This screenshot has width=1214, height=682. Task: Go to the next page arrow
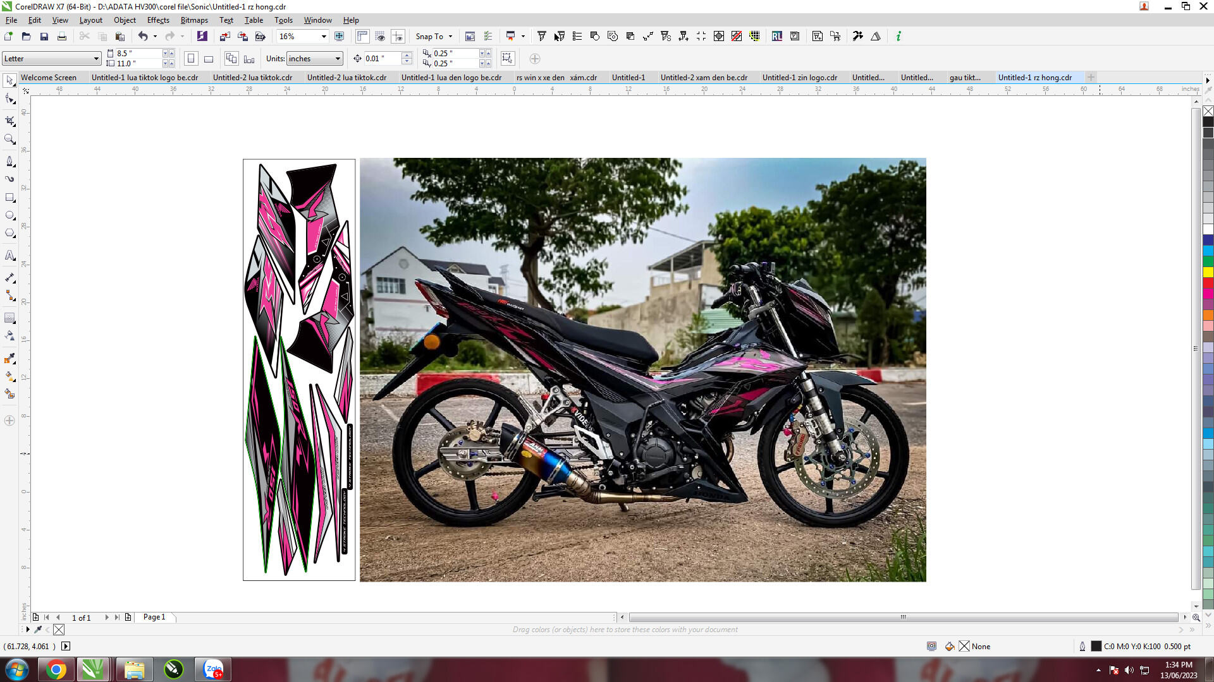[x=107, y=618]
